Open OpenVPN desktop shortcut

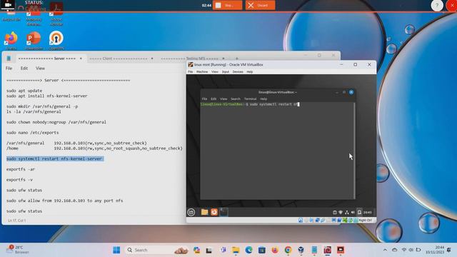click(56, 41)
